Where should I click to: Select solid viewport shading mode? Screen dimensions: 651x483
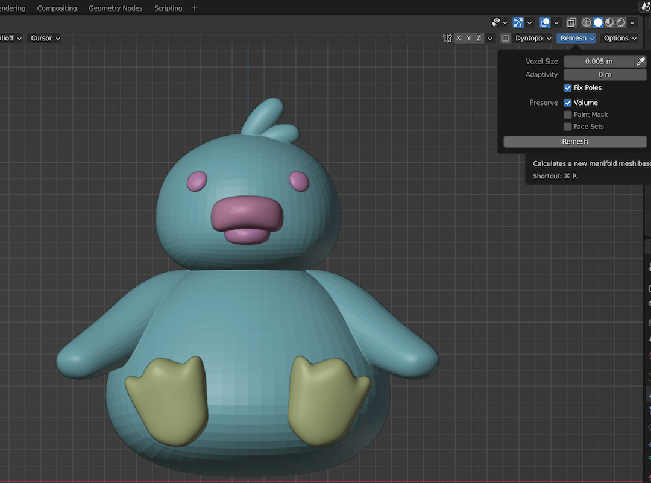click(x=598, y=22)
